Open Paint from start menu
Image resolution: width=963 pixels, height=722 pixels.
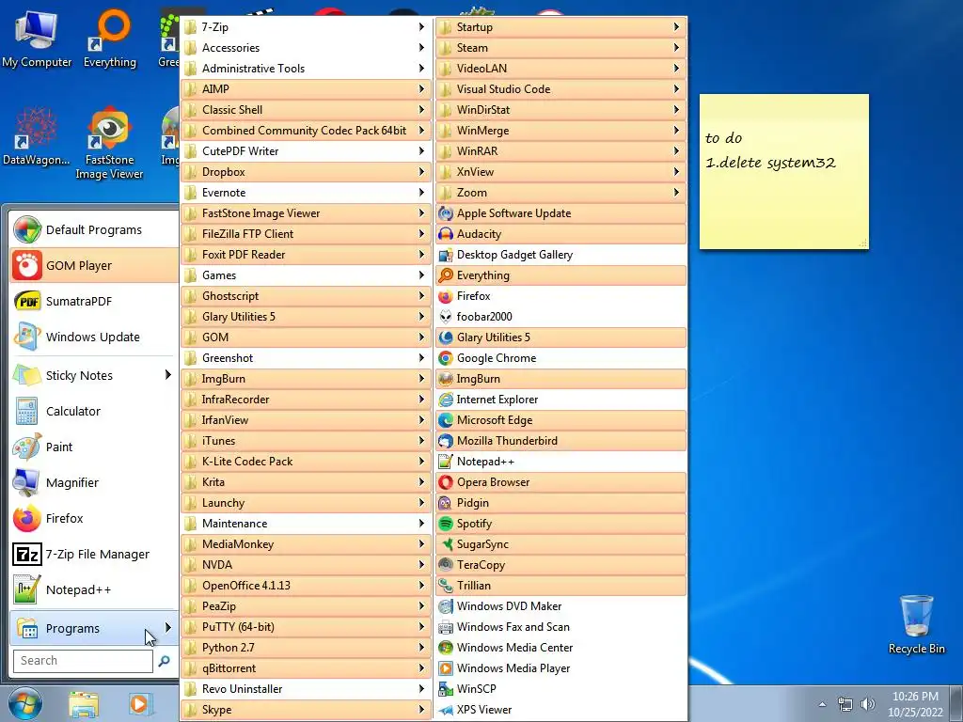point(94,447)
